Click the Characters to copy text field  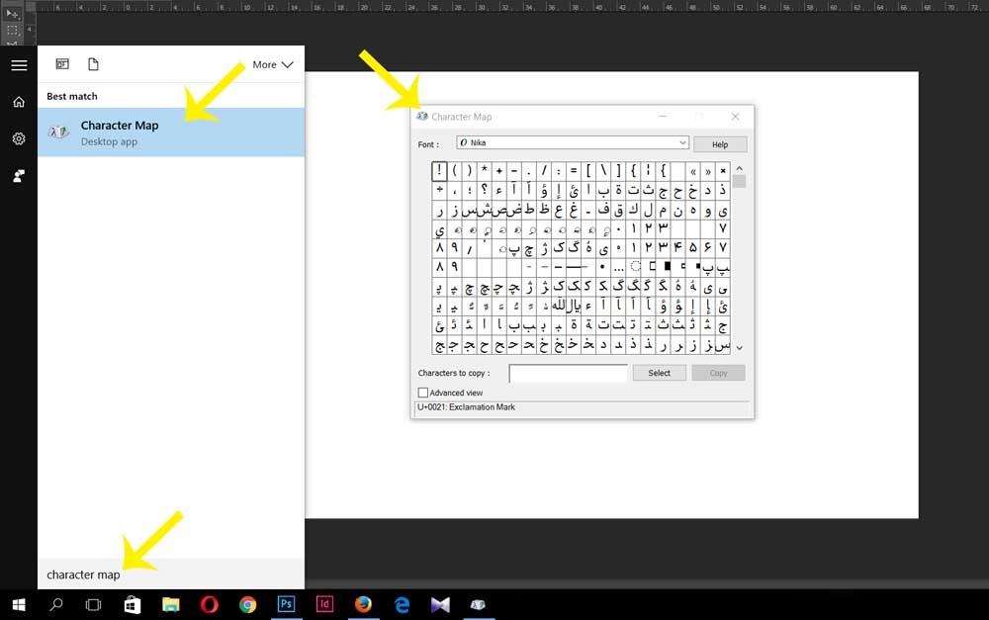568,373
